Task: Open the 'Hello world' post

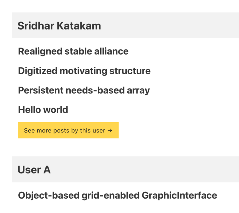Action: tap(43, 110)
